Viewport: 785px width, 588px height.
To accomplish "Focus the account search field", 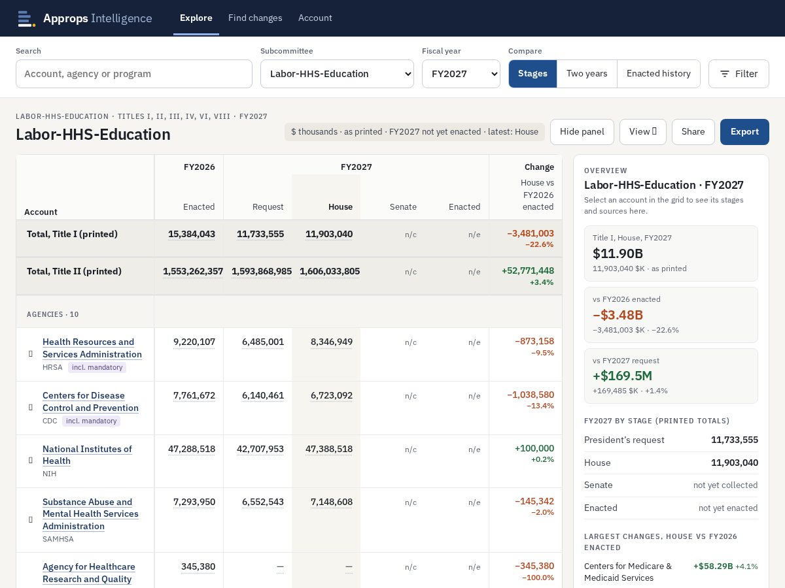I will click(x=134, y=74).
